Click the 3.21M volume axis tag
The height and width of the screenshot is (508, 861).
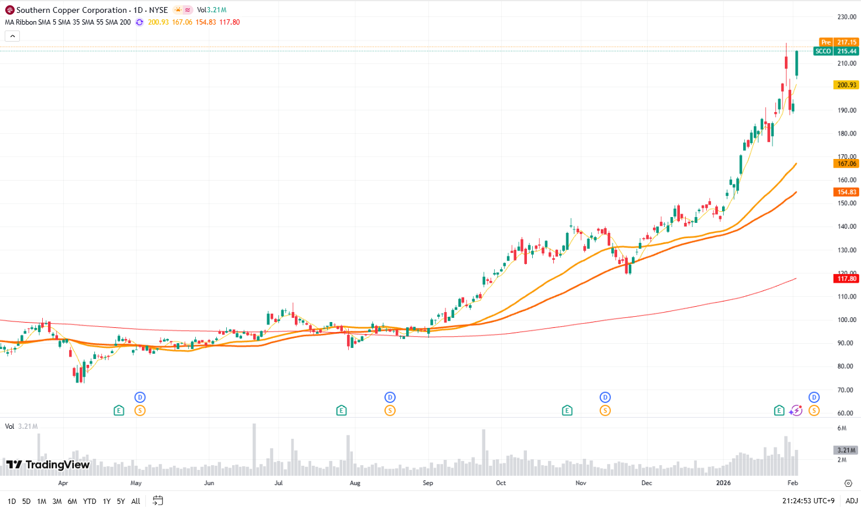[846, 451]
